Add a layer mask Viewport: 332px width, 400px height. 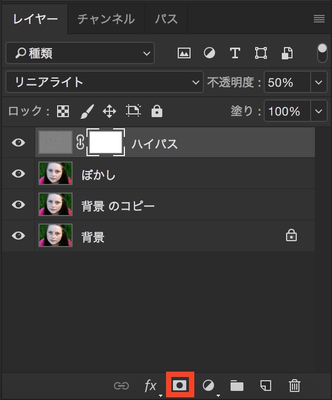[180, 385]
